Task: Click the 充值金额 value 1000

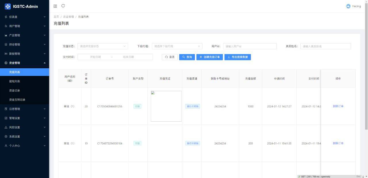Action: (x=250, y=106)
